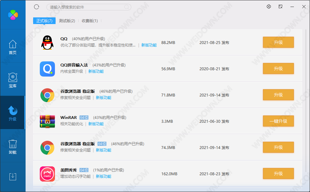Open the skin clover icon in title bar
310x192 pixels.
[x=269, y=7]
